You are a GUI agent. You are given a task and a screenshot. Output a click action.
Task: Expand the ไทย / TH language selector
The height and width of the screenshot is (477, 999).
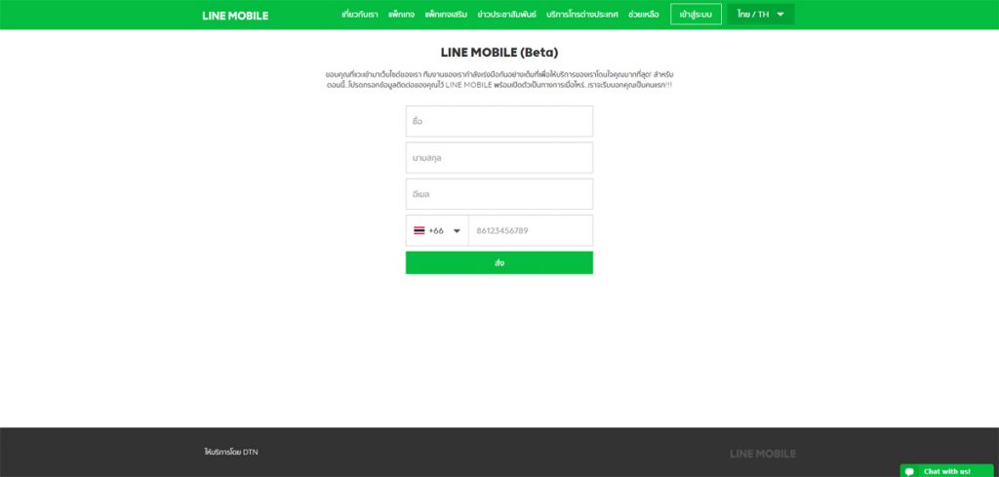coord(761,14)
